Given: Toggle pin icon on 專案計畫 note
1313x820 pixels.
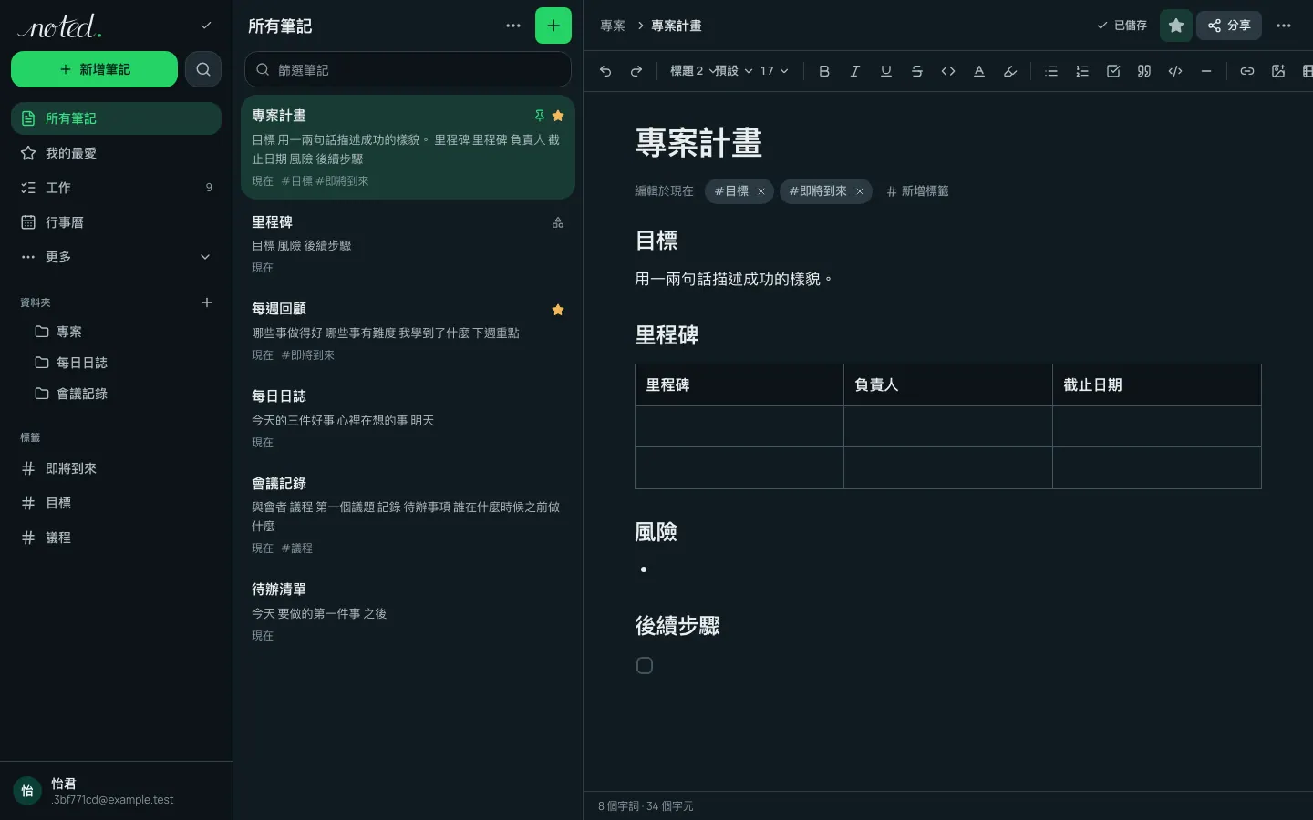Looking at the screenshot, I should 540,116.
